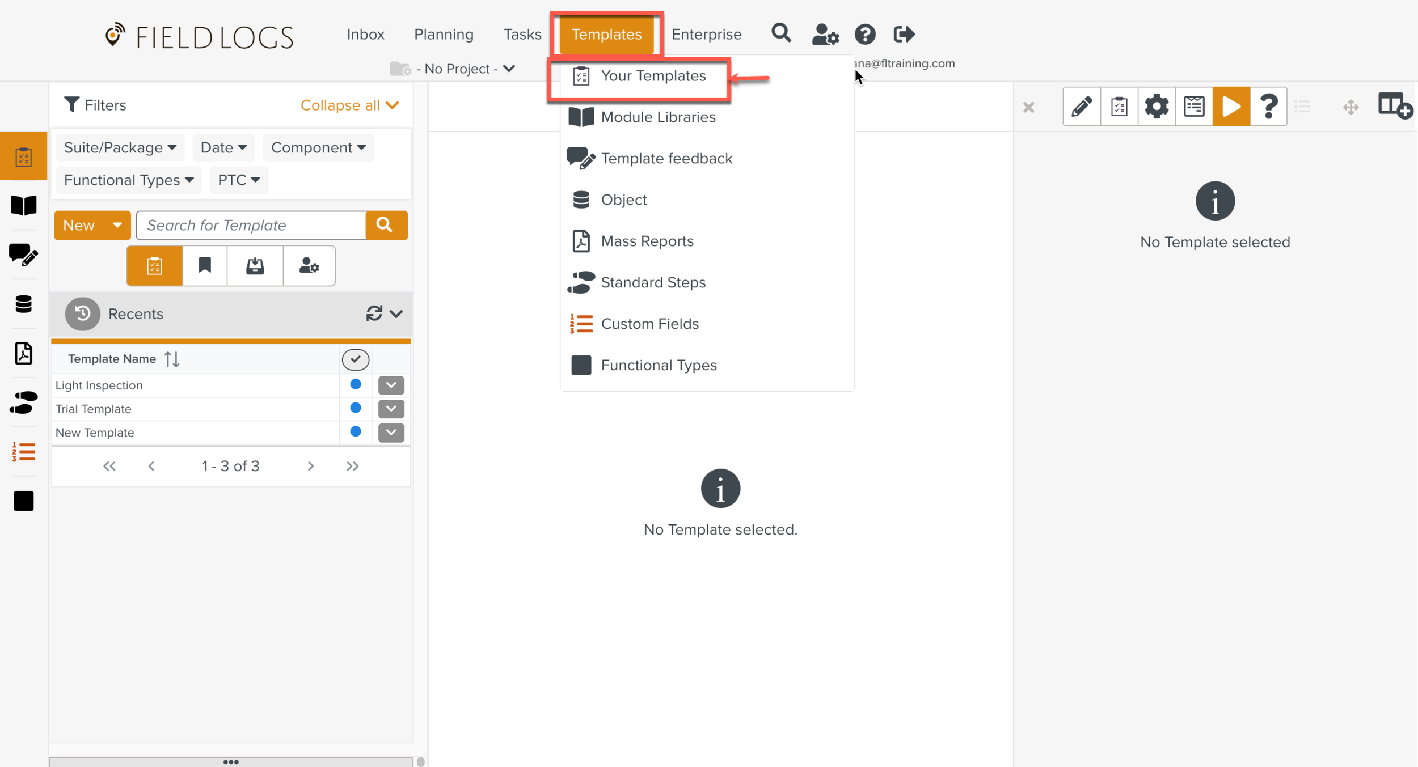The width and height of the screenshot is (1418, 767).
Task: Open the Enterprise tab
Action: (706, 34)
